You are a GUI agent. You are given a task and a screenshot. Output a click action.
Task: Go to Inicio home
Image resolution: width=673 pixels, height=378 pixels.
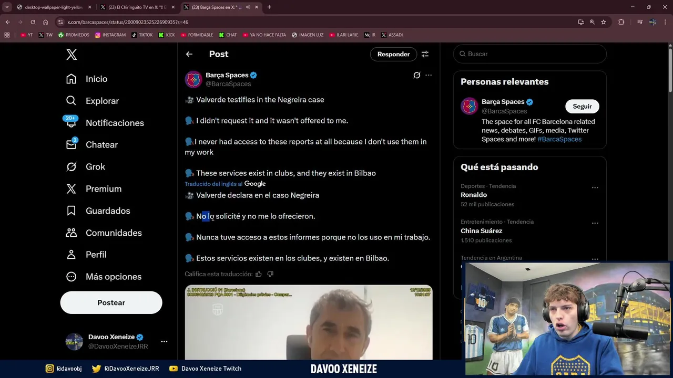click(x=87, y=79)
